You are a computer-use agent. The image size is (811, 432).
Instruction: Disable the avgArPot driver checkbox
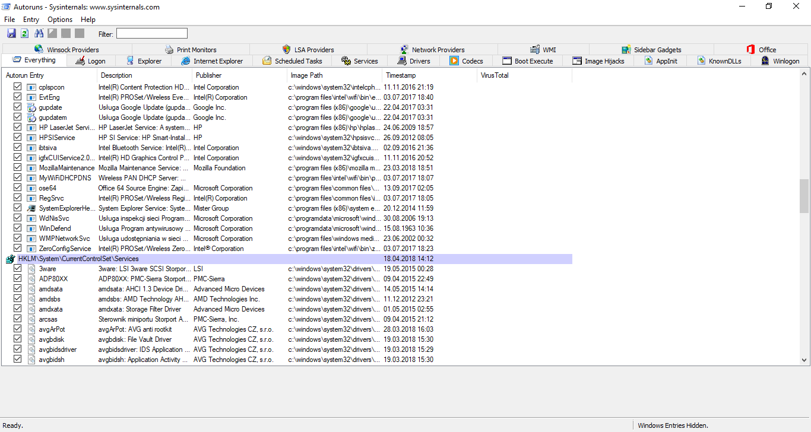(x=17, y=329)
